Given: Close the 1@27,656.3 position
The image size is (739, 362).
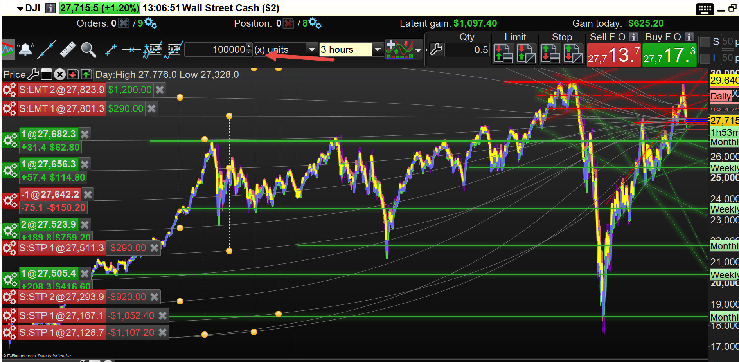Looking at the screenshot, I should 85,164.
